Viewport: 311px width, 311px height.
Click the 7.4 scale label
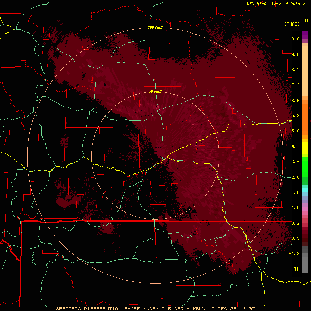pos(295,85)
